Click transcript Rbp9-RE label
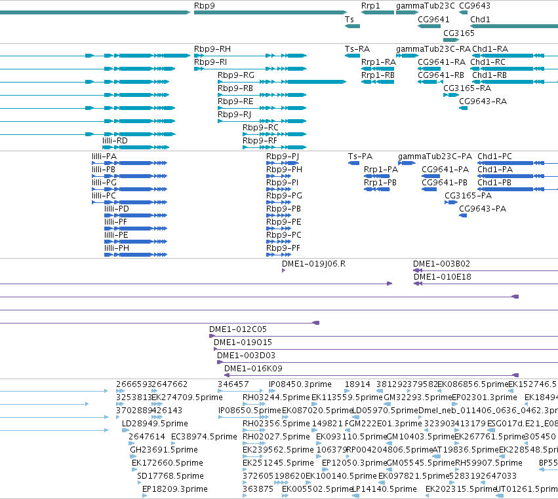Image resolution: width=558 pixels, height=499 pixels. pos(235,102)
